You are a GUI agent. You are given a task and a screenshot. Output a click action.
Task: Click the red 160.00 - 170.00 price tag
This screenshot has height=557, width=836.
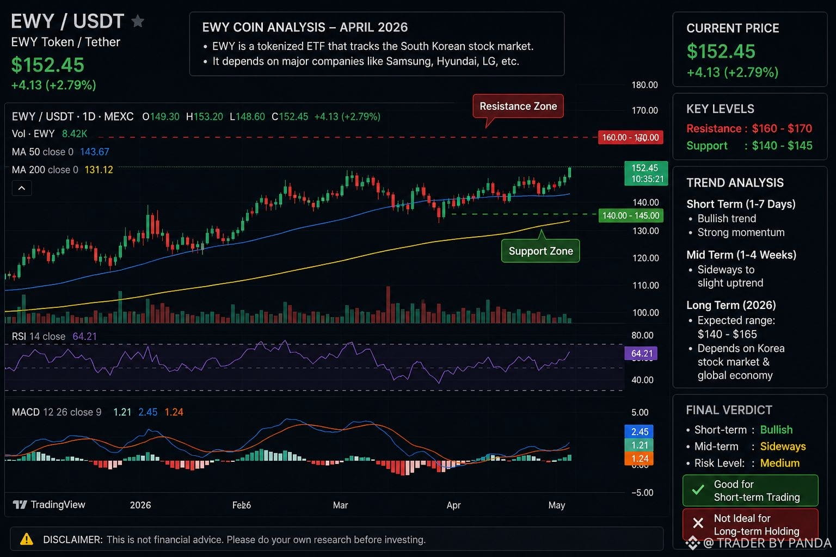click(631, 137)
